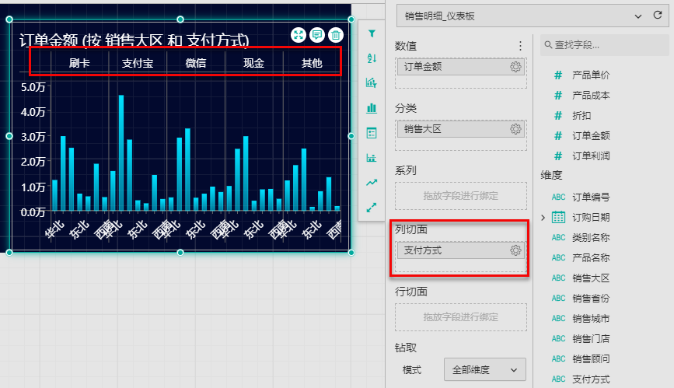Open gear settings for 订单金额 binding
The width and height of the screenshot is (674, 388).
pos(515,67)
